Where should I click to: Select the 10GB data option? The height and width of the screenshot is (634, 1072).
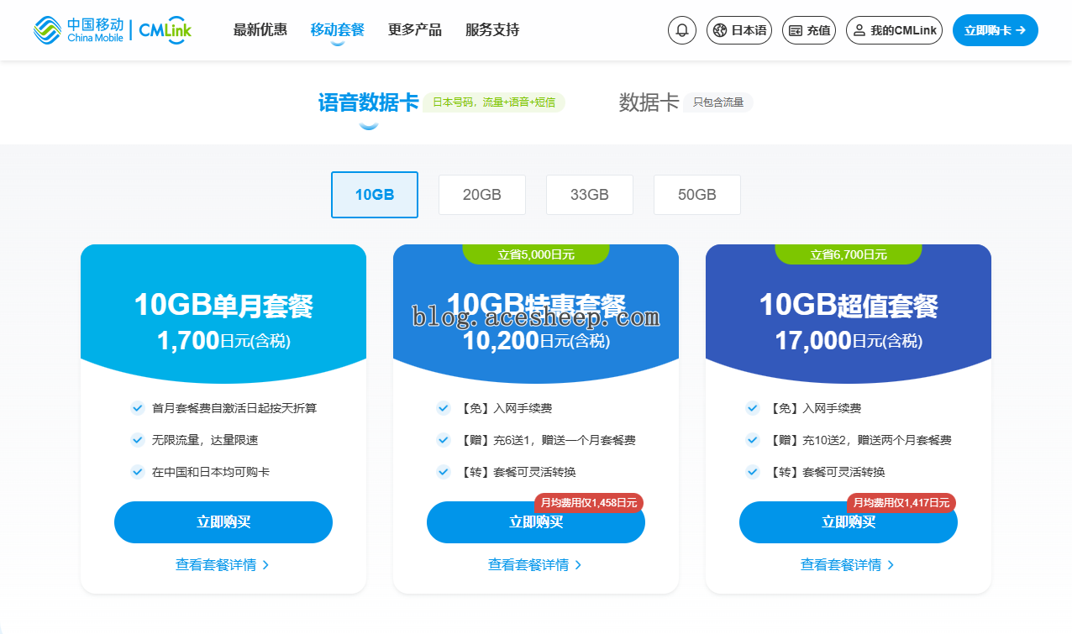tap(374, 195)
